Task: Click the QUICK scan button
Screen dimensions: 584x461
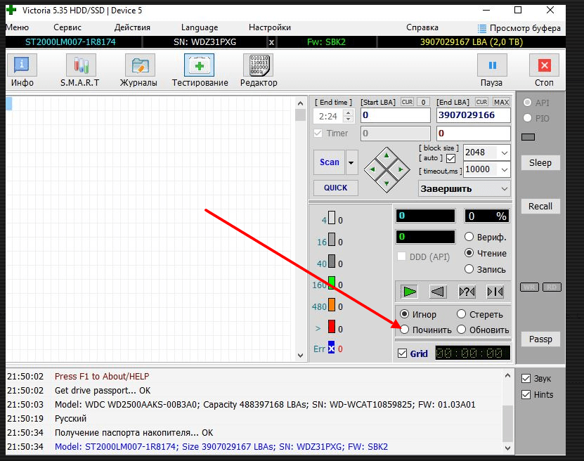Action: [x=335, y=188]
